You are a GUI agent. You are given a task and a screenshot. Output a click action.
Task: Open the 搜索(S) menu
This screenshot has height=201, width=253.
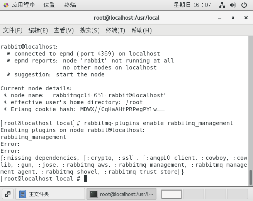pyautogui.click(x=90, y=30)
